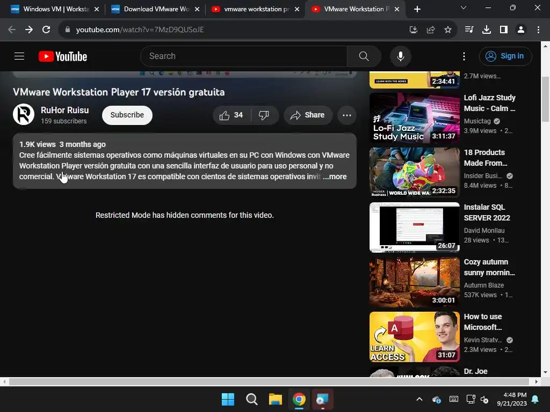Expand video description with more
Viewport: 550px width, 412px height.
click(335, 176)
